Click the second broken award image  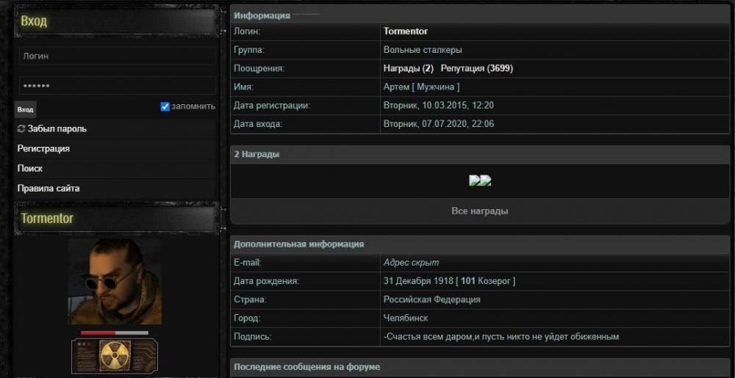click(486, 181)
